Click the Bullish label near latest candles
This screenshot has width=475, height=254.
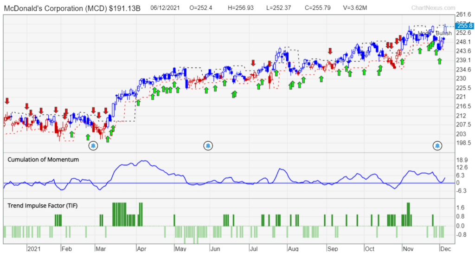click(444, 33)
